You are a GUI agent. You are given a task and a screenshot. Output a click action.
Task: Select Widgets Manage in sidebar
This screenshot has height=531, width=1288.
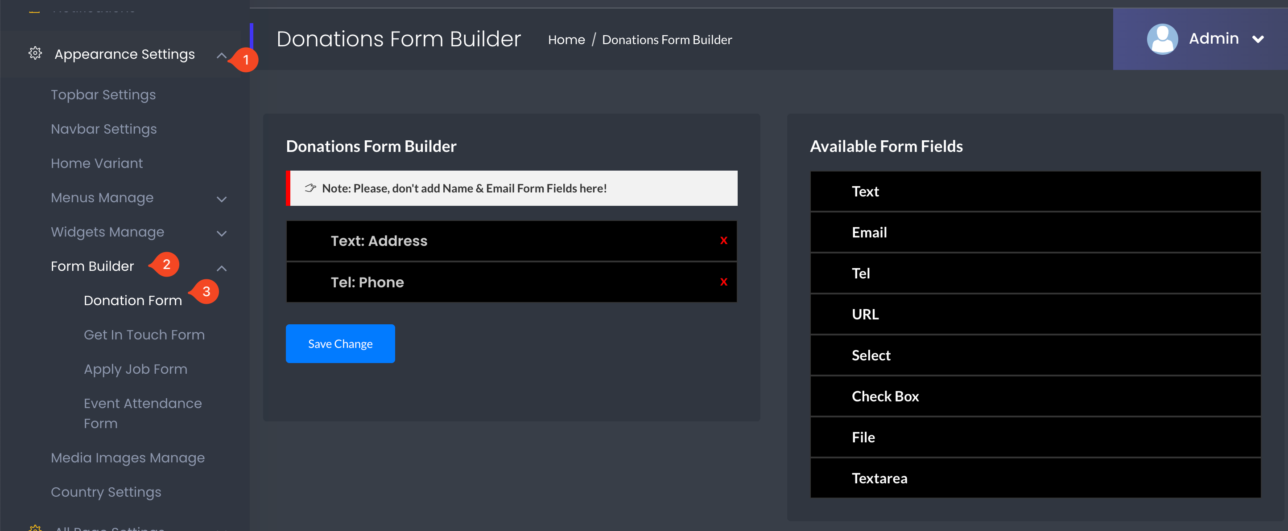[x=107, y=232]
